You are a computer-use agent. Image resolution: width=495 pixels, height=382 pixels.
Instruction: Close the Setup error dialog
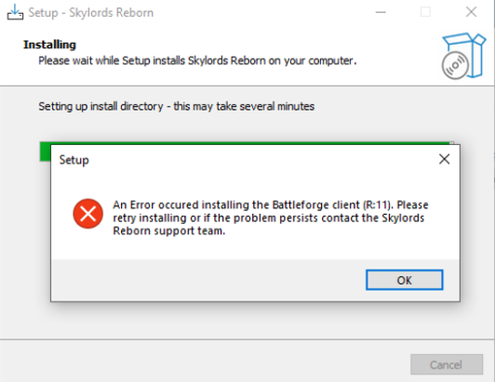444,159
